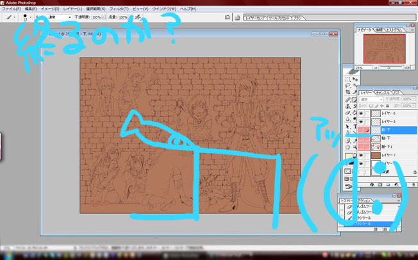Select the Path Selection arrow tool
Screen dimensions: 418x260
(x=347, y=127)
